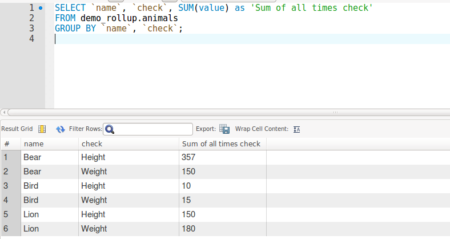The image size is (450, 239).
Task: Click the 'Weight' cell in row 2
Action: coord(128,172)
